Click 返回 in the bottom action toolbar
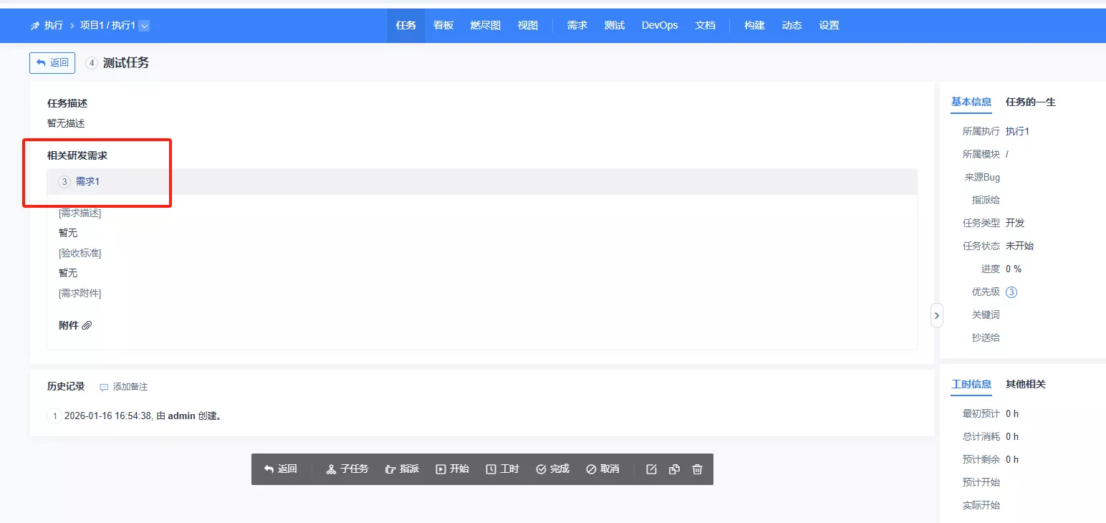 [x=281, y=469]
